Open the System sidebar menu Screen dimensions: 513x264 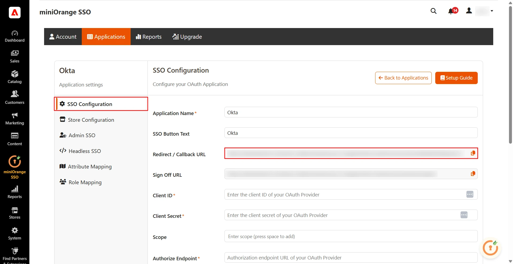pyautogui.click(x=15, y=234)
